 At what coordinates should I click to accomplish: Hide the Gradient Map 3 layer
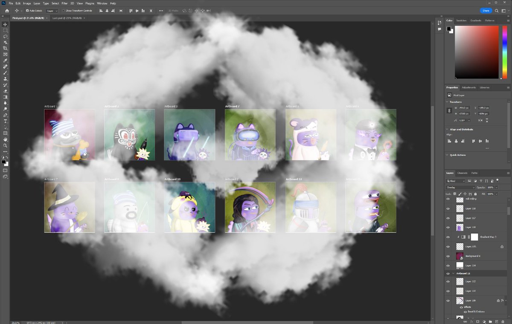coord(448,237)
